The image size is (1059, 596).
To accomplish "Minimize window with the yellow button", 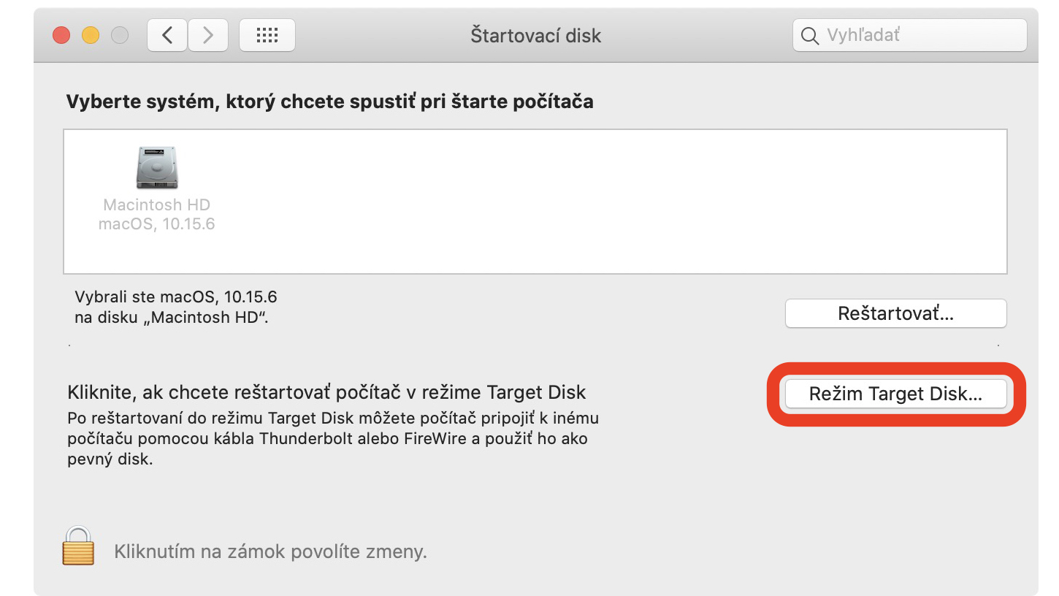I will click(91, 35).
